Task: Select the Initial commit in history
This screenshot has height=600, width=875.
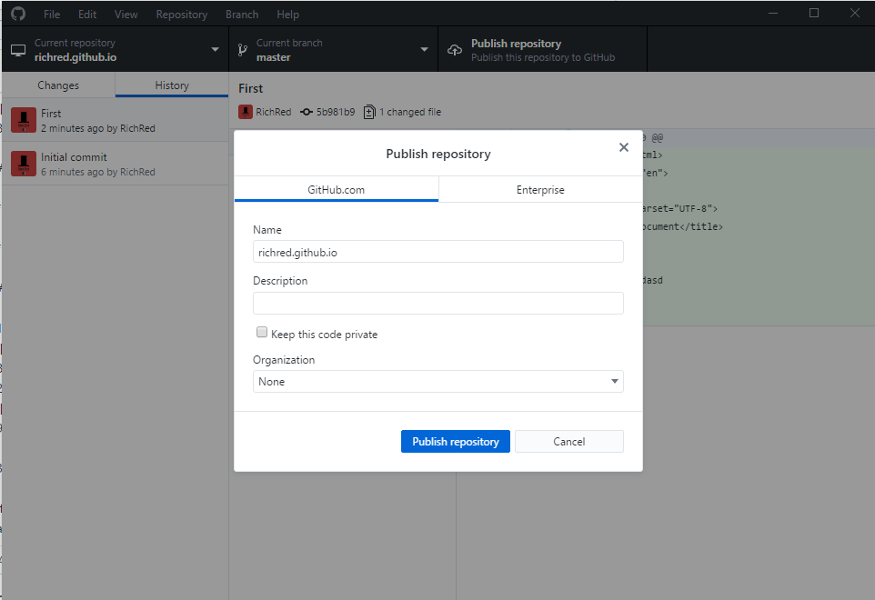Action: 115,165
